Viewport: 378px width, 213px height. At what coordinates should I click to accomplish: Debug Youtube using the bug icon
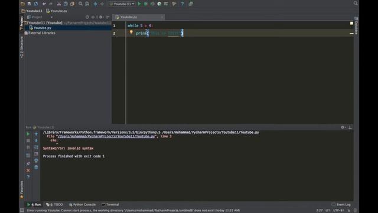click(146, 4)
